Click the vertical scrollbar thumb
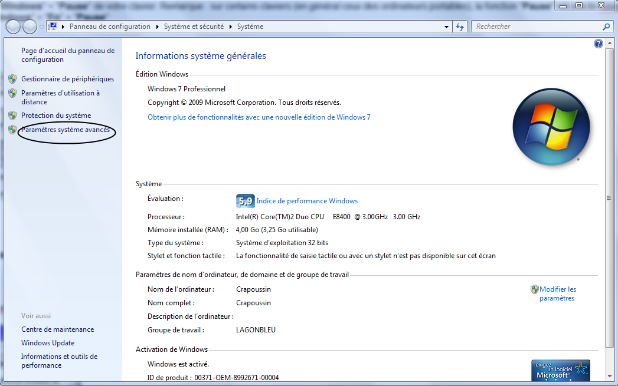 click(610, 198)
